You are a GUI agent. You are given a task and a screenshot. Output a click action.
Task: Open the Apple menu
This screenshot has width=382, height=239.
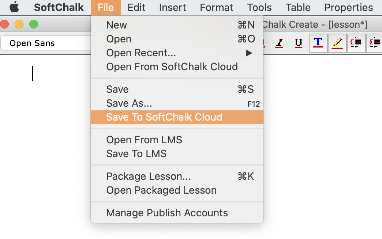tap(15, 7)
